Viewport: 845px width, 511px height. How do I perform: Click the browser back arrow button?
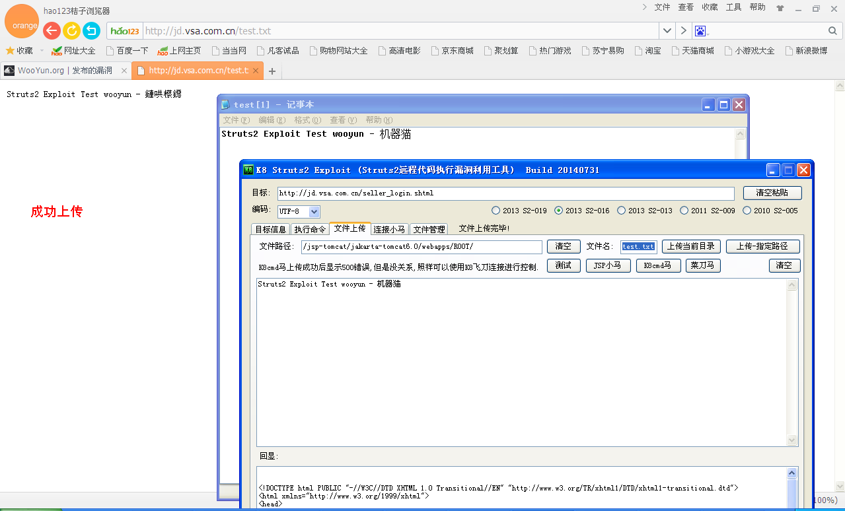[52, 30]
